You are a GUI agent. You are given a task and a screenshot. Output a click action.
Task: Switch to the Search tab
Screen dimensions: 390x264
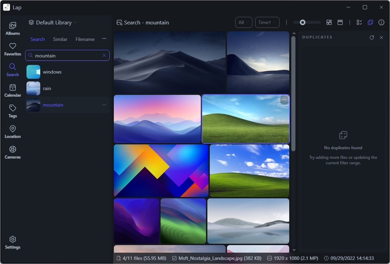[x=37, y=39]
